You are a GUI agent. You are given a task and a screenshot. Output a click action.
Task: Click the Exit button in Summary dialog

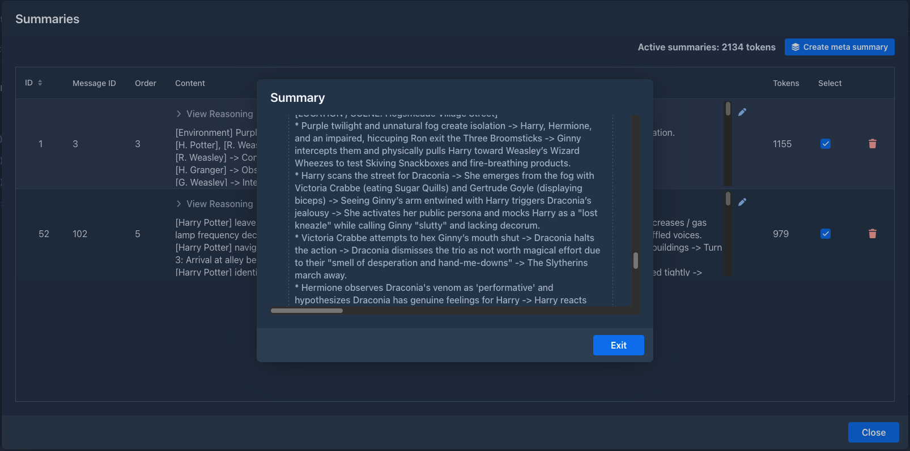[x=618, y=345]
